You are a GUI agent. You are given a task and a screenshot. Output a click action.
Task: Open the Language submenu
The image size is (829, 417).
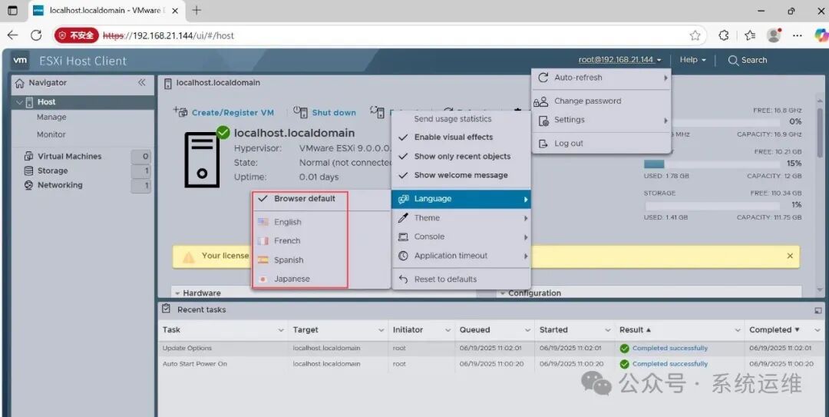click(x=461, y=199)
